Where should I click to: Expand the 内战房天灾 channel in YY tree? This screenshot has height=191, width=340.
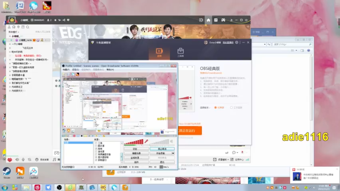[10, 91]
